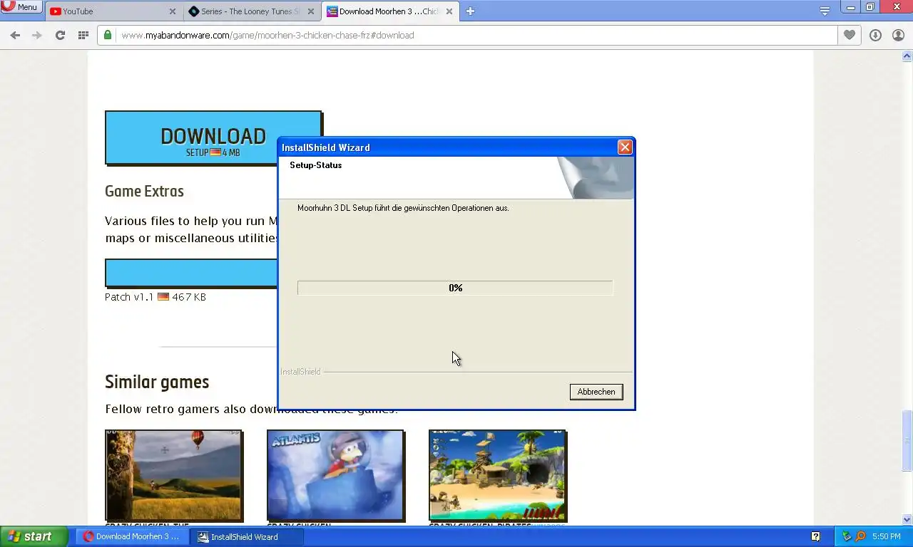The height and width of the screenshot is (547, 913).
Task: Click the page vertical scrollbar thumb
Action: 907,440
